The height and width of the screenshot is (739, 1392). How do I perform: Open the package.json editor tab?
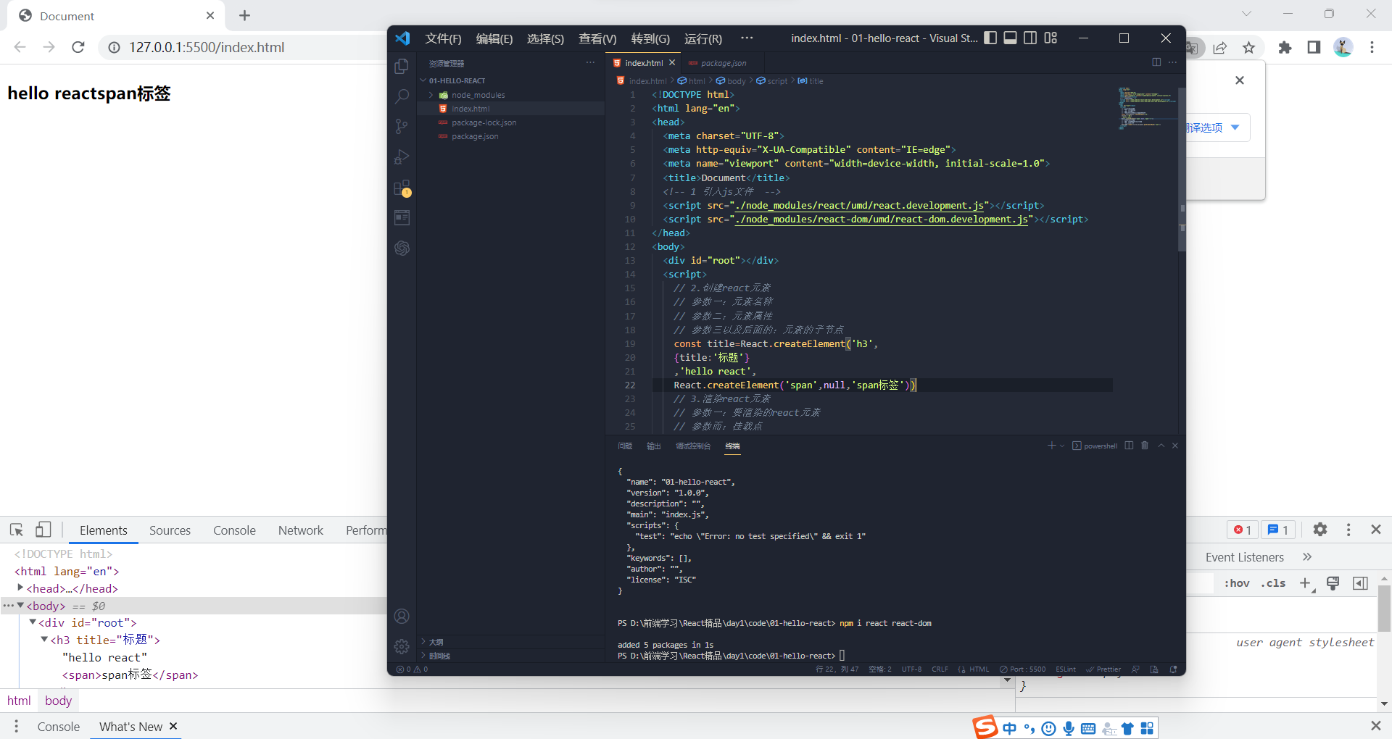(722, 63)
